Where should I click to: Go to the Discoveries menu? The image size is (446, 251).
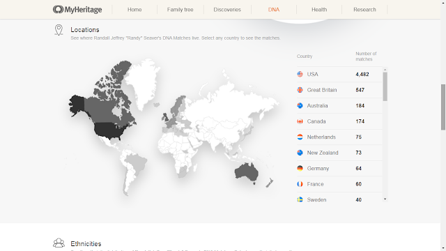point(227,10)
